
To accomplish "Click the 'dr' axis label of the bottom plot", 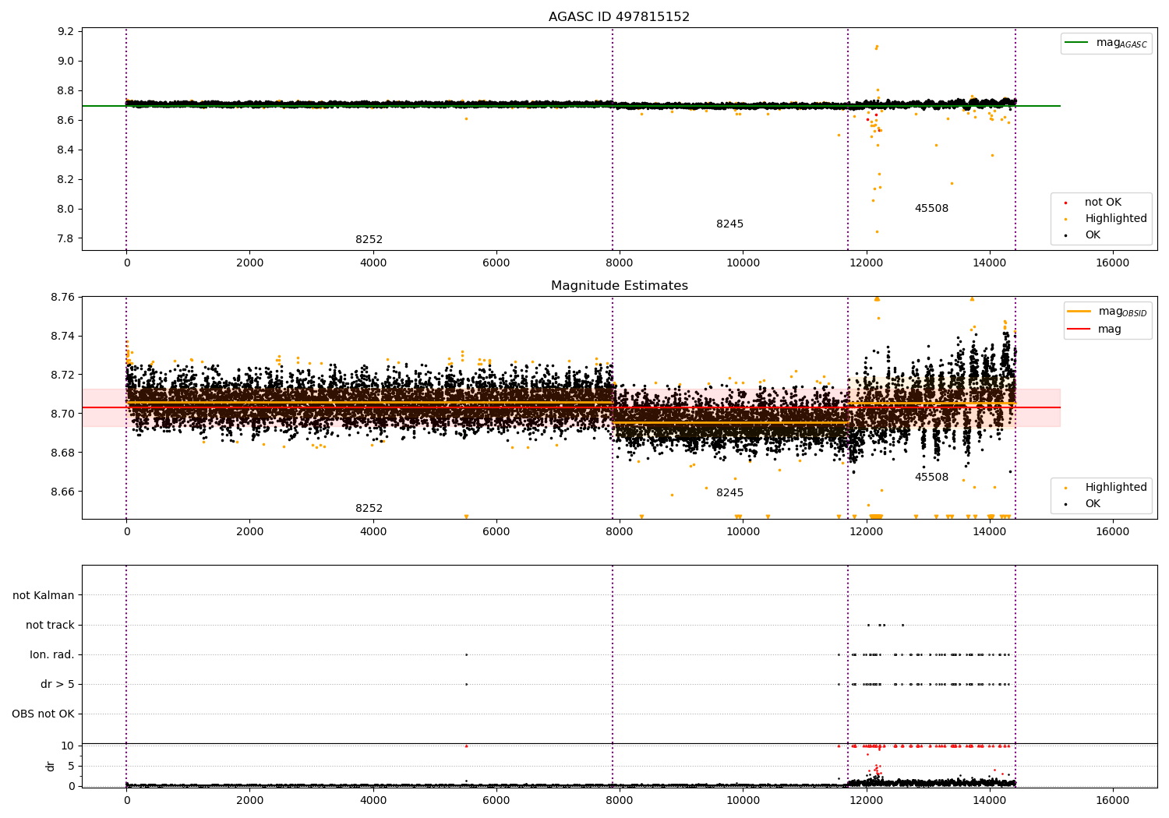I will click(x=51, y=766).
